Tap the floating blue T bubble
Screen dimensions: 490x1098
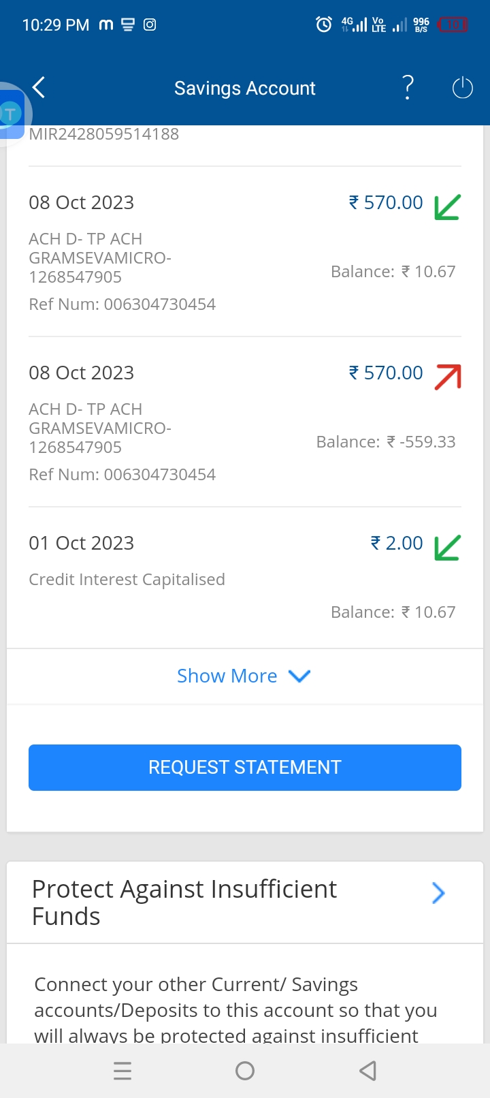pyautogui.click(x=10, y=114)
